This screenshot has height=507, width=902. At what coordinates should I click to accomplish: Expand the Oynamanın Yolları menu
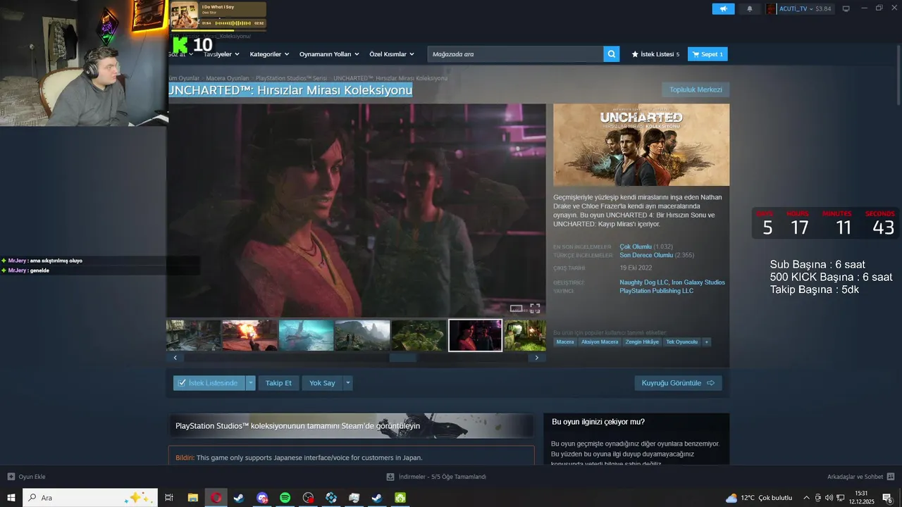329,54
